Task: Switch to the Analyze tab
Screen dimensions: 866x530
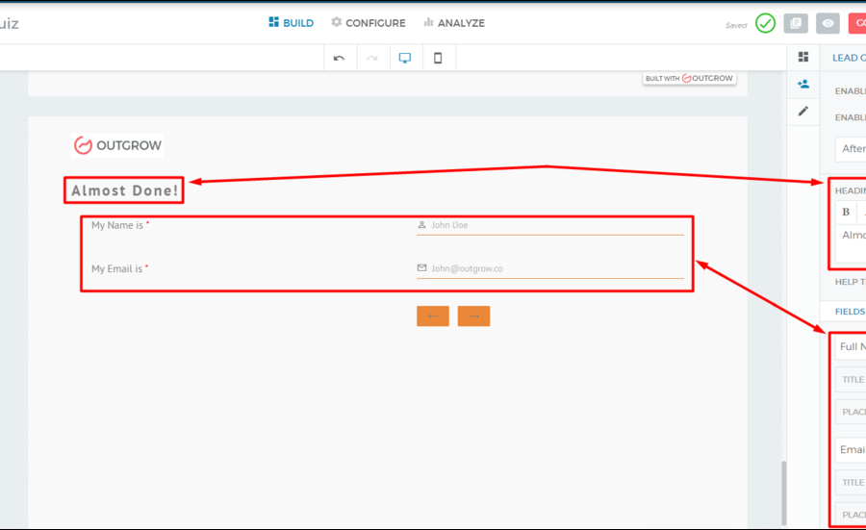Action: pos(454,23)
